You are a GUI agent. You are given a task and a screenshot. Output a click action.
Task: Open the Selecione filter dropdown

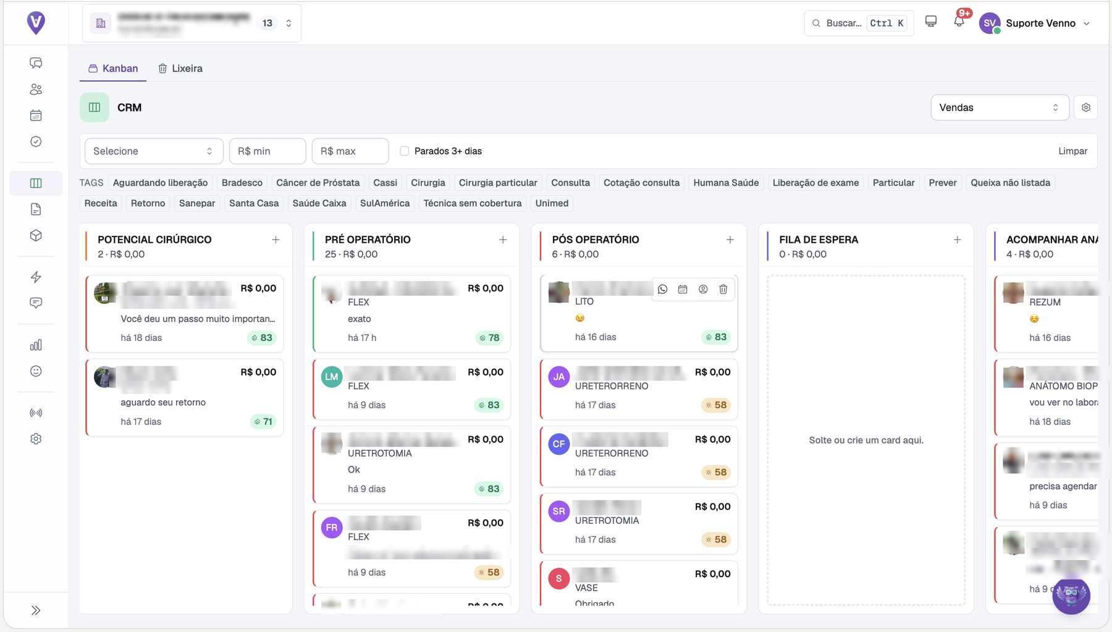coord(153,151)
